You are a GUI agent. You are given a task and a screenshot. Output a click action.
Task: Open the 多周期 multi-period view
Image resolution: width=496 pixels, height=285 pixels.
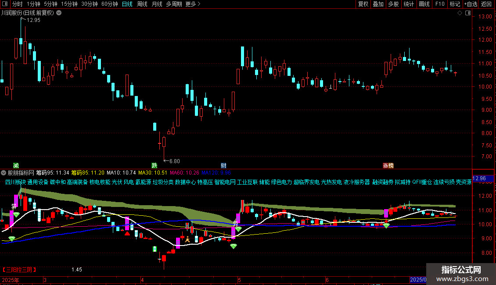click(174, 4)
